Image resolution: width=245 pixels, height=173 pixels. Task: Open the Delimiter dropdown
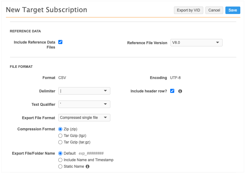pyautogui.click(x=84, y=91)
